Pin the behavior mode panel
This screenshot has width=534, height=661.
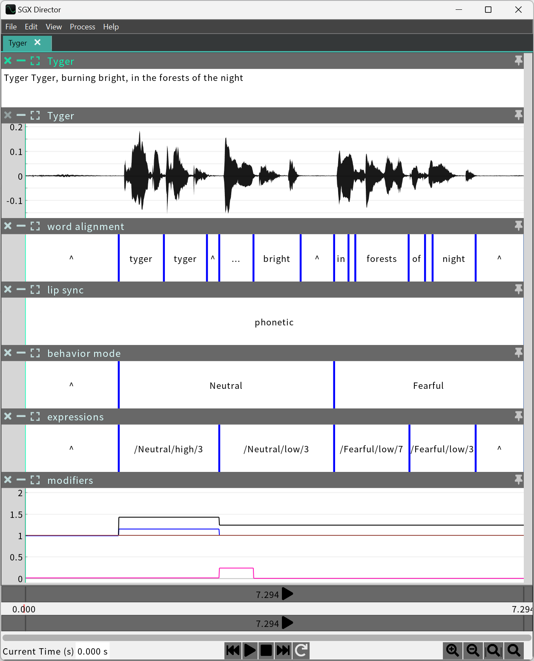(x=518, y=353)
